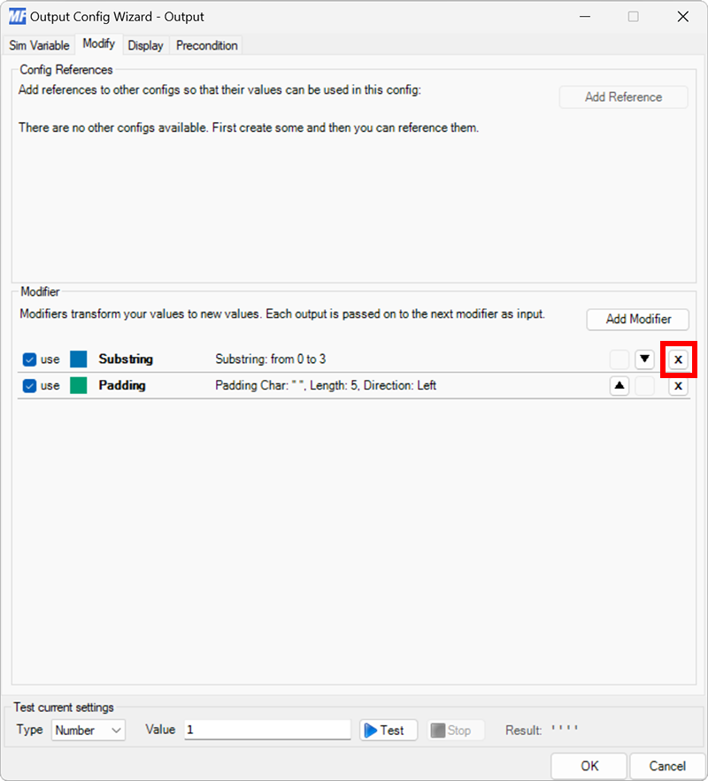The width and height of the screenshot is (708, 781).
Task: Uncheck the use box for Substring
Action: [x=29, y=360]
